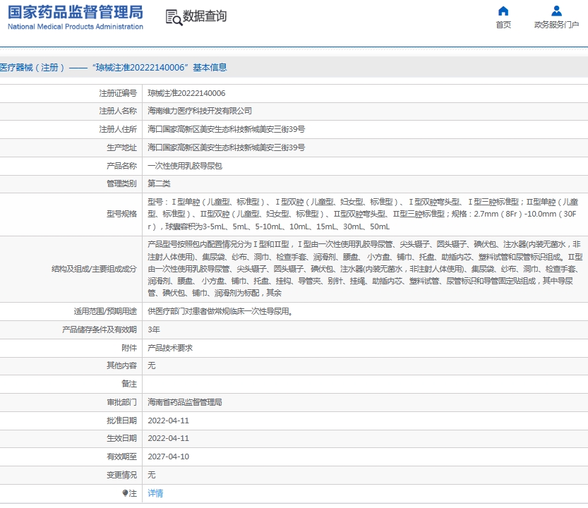Viewport: 588px width, 508px height.
Task: Click 无 in the 变更情况 row
Action: (151, 475)
